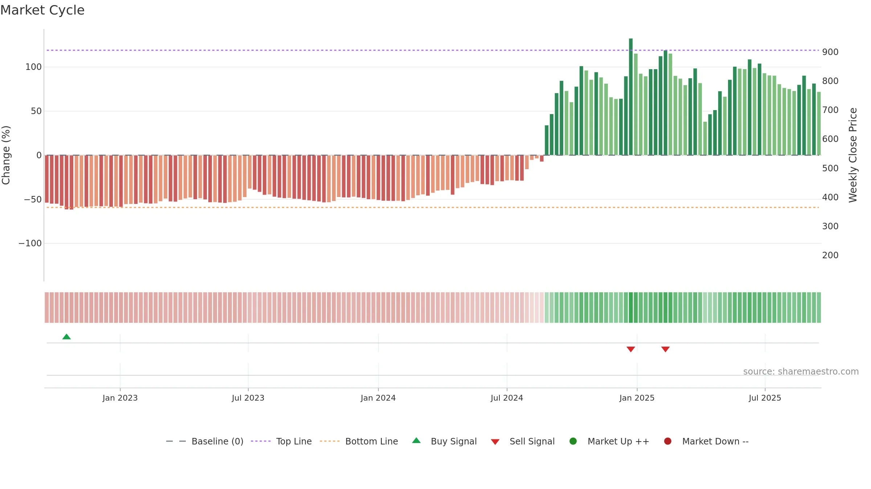Click the green Buy Signal triangle icon in legend

tap(416, 440)
